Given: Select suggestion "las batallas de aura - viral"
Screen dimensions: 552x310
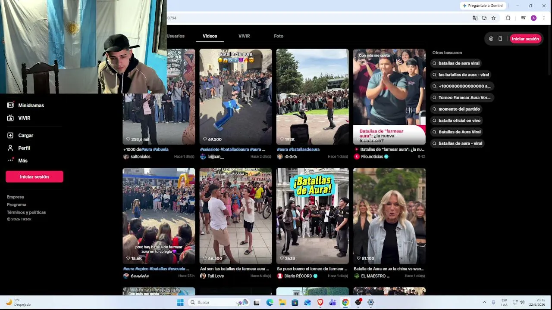Looking at the screenshot, I should click(461, 74).
